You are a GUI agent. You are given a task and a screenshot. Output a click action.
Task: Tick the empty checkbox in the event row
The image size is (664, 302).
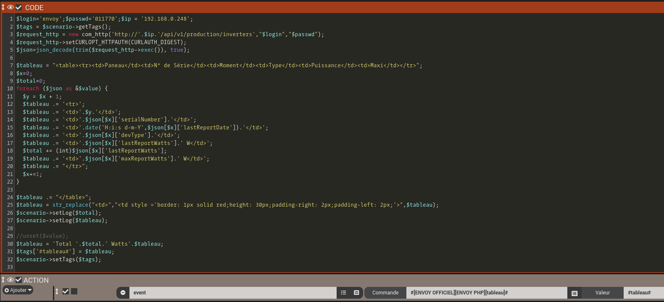[74, 291]
